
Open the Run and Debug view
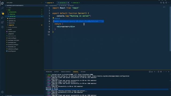pos(2,18)
